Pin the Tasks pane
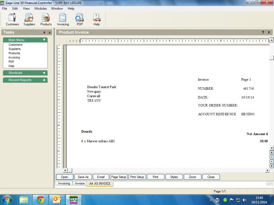 click(x=44, y=32)
